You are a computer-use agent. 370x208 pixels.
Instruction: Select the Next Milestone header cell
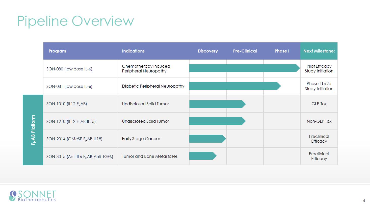319,51
